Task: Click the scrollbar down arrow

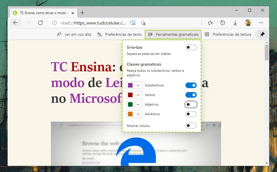Action: click(x=267, y=163)
